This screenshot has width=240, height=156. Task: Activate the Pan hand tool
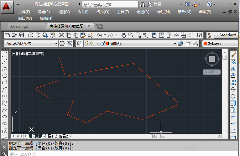(x=124, y=35)
